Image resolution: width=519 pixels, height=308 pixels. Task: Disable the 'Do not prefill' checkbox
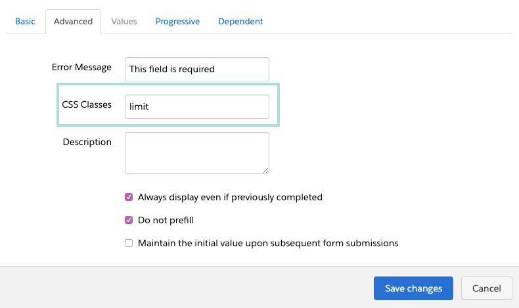(129, 220)
